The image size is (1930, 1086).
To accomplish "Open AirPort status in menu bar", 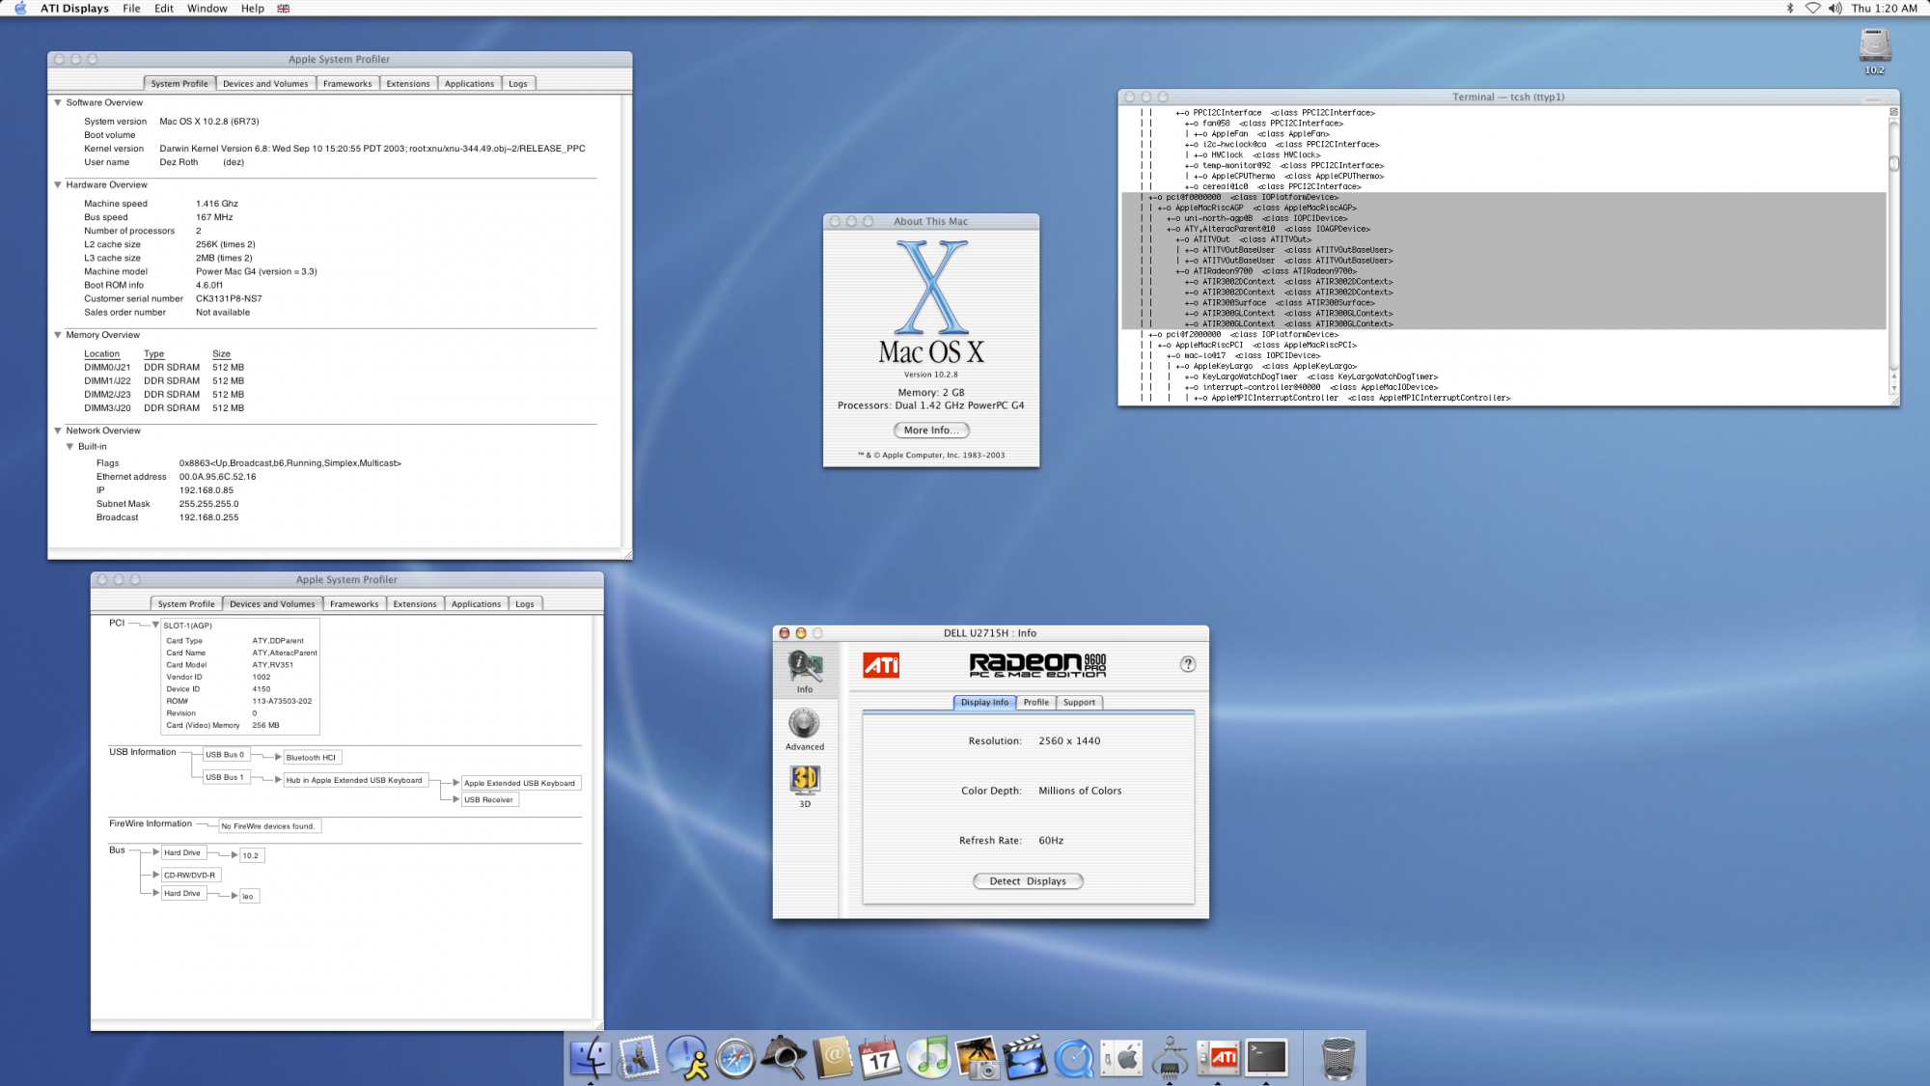I will pyautogui.click(x=1812, y=8).
